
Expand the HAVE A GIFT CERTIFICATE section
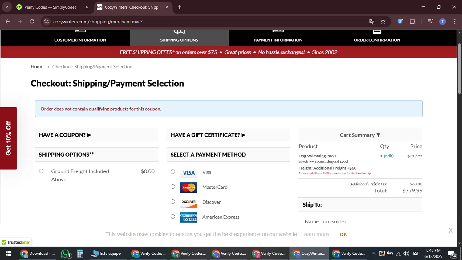pyautogui.click(x=228, y=135)
